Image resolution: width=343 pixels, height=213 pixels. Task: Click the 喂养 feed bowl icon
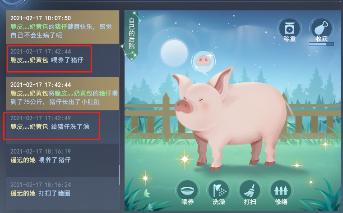click(187, 190)
